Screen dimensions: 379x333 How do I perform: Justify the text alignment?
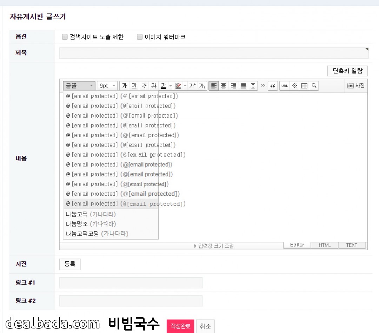243,86
